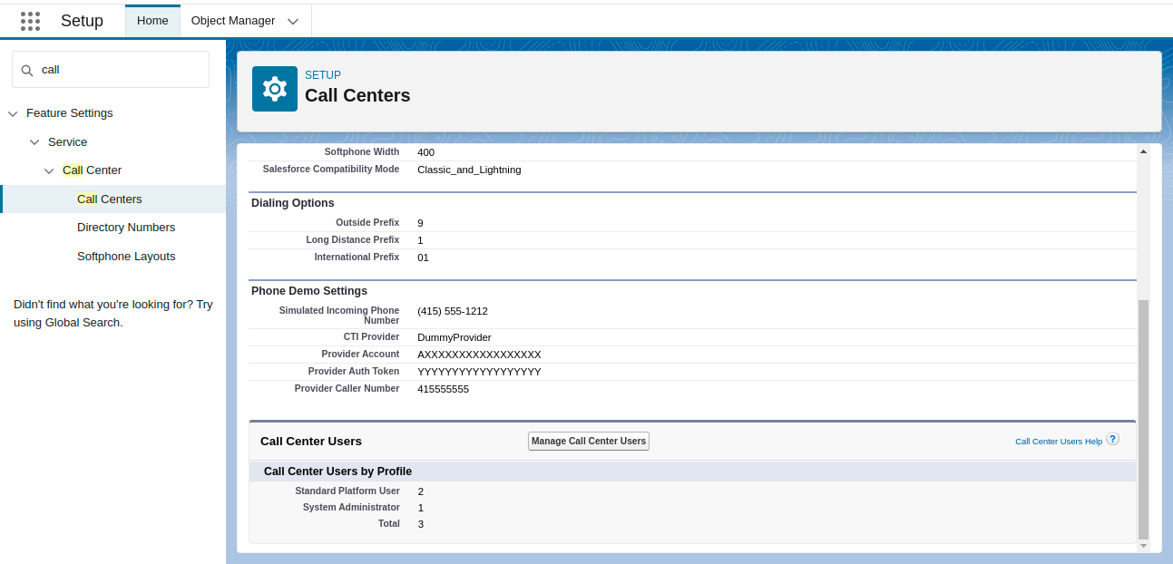Click the Call Centers setup gear icon
Screen dimensions: 1173x564
[x=275, y=88]
